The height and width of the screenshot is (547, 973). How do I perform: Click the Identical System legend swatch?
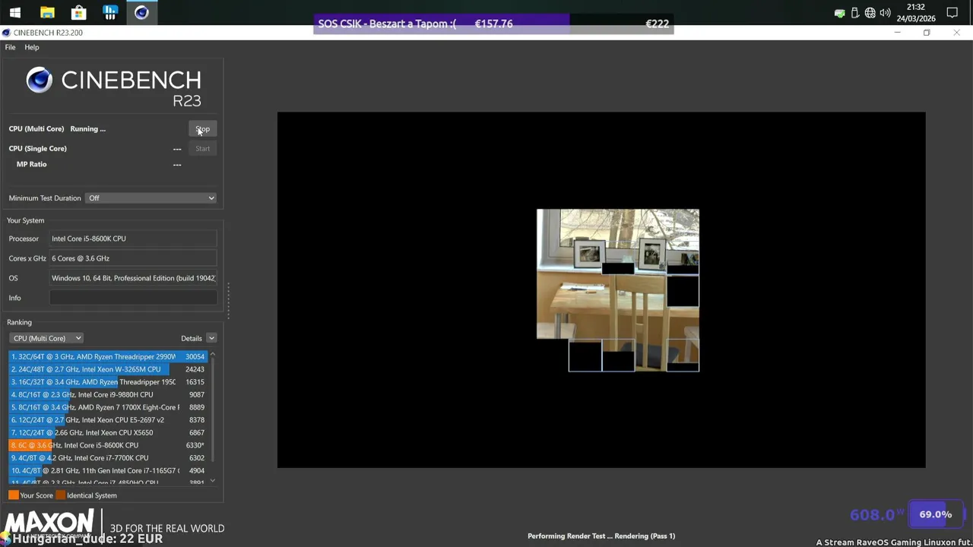coord(61,495)
